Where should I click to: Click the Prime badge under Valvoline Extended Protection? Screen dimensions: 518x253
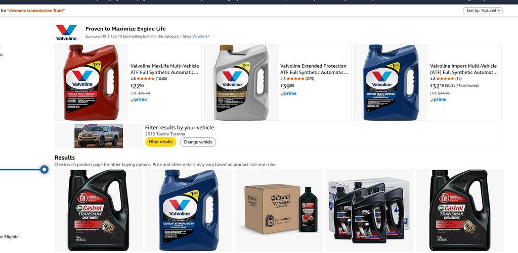click(x=288, y=94)
